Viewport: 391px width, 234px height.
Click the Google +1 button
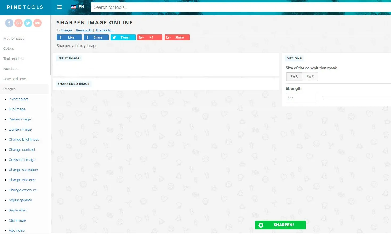pos(150,37)
